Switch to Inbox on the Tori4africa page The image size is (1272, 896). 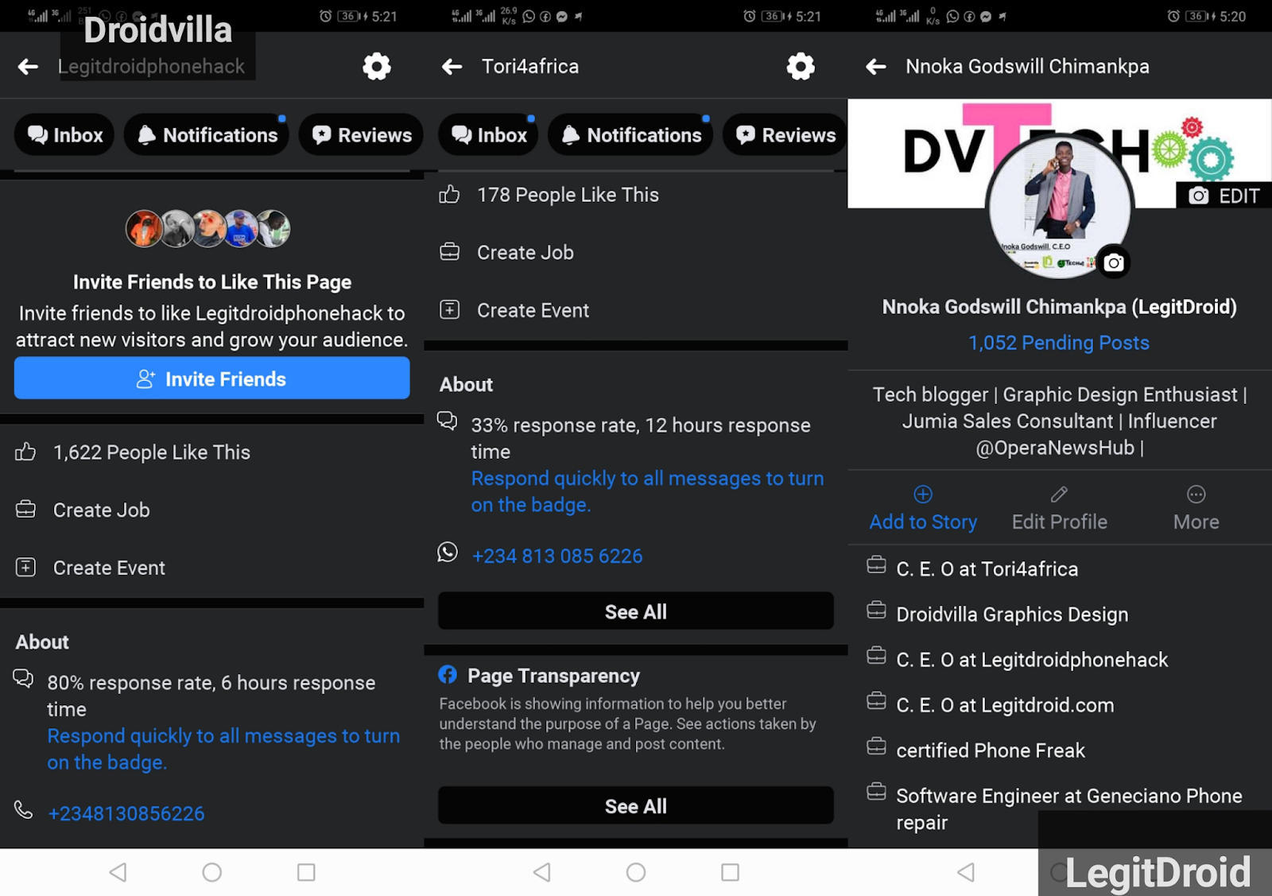tap(488, 135)
